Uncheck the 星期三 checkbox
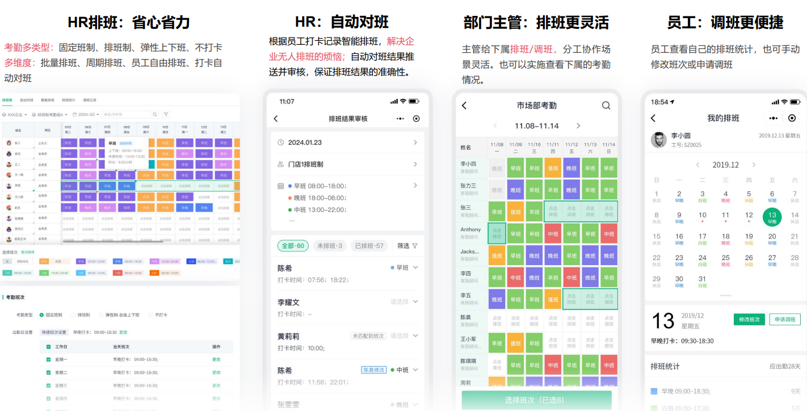The image size is (807, 411). 48,385
